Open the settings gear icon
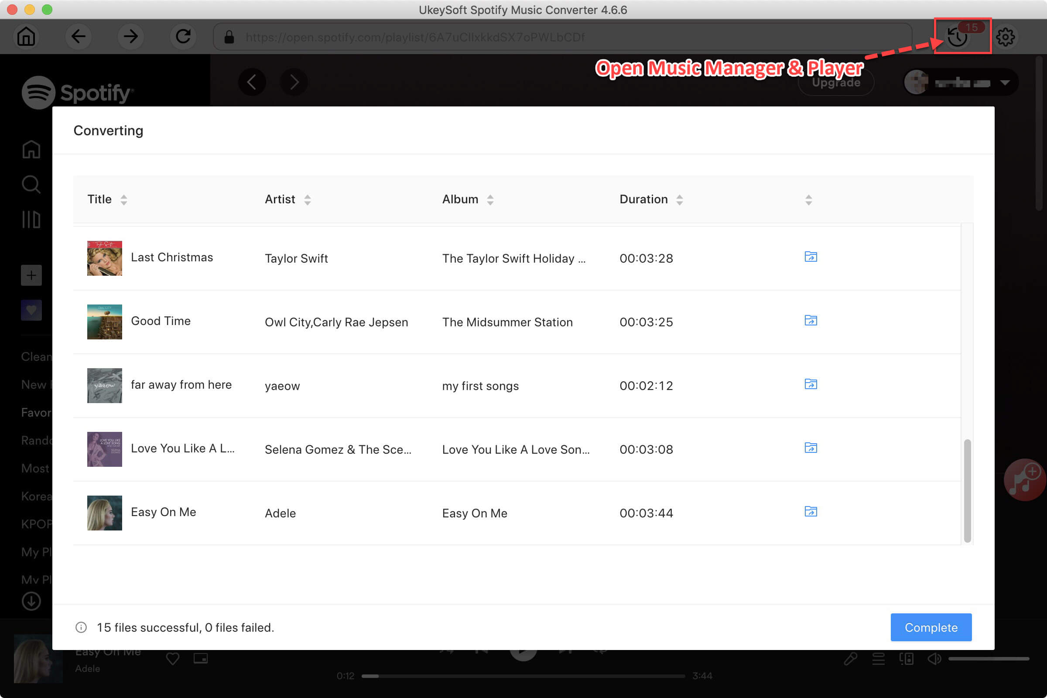The image size is (1047, 698). (x=1005, y=37)
